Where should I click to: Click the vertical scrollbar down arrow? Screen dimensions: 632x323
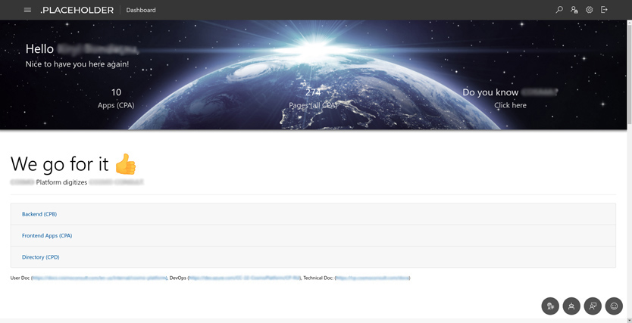628,319
